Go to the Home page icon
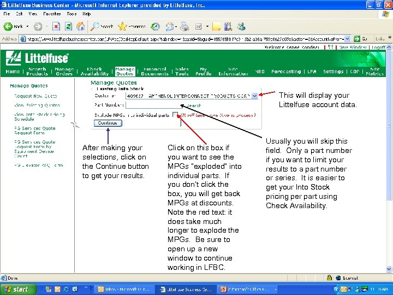Screen dimensions: 393x295 point(80,26)
